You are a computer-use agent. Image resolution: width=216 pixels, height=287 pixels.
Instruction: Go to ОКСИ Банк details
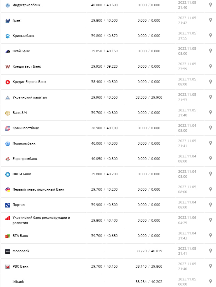[x=22, y=174]
